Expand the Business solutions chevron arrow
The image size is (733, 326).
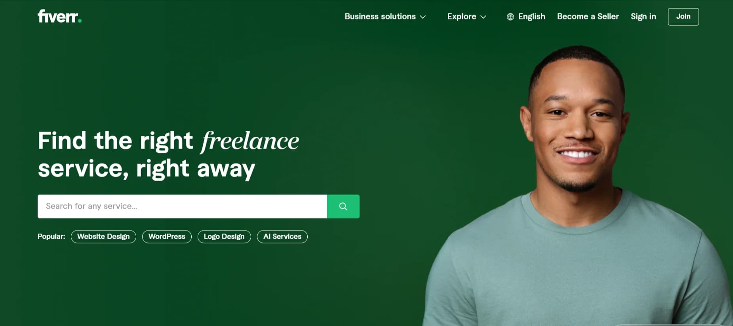click(x=423, y=17)
